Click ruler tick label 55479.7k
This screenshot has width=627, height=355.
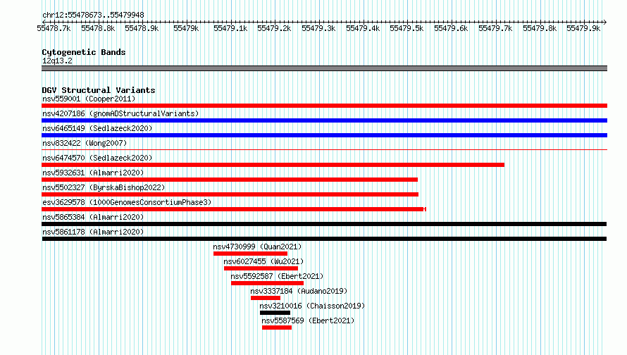[x=495, y=28]
